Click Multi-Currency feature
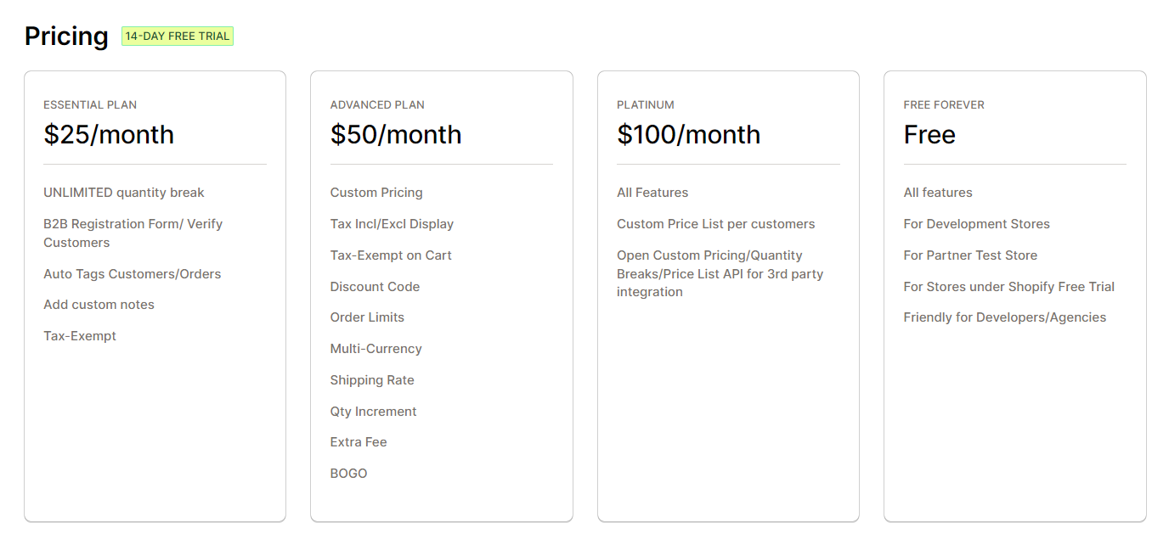This screenshot has width=1169, height=533. point(376,349)
